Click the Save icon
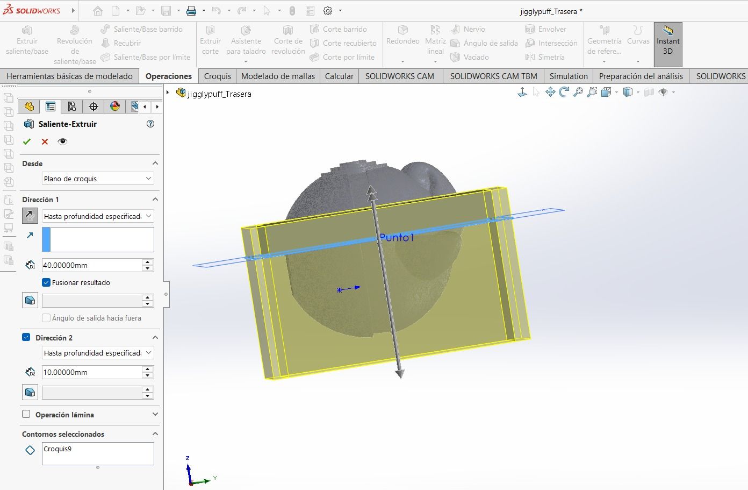The width and height of the screenshot is (748, 490). click(166, 11)
